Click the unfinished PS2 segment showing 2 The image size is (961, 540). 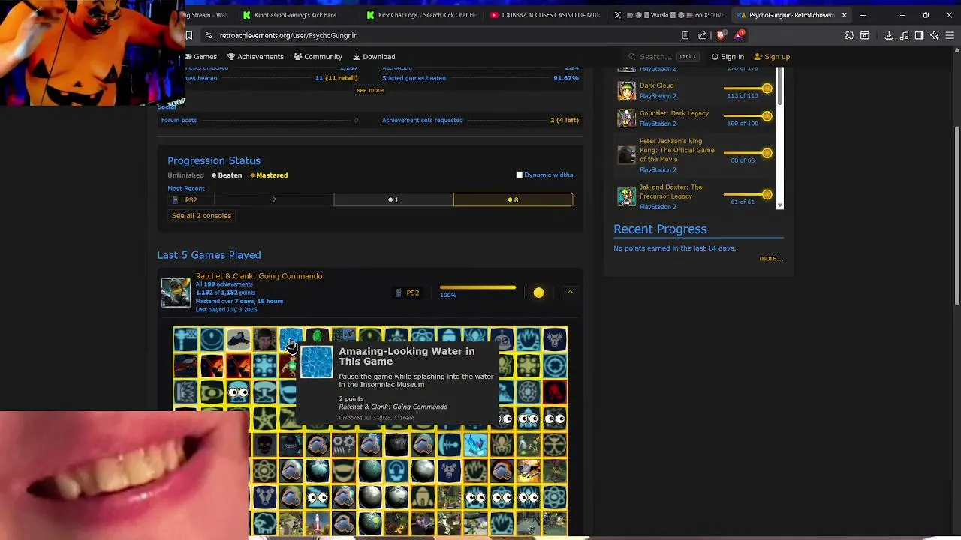tap(273, 199)
